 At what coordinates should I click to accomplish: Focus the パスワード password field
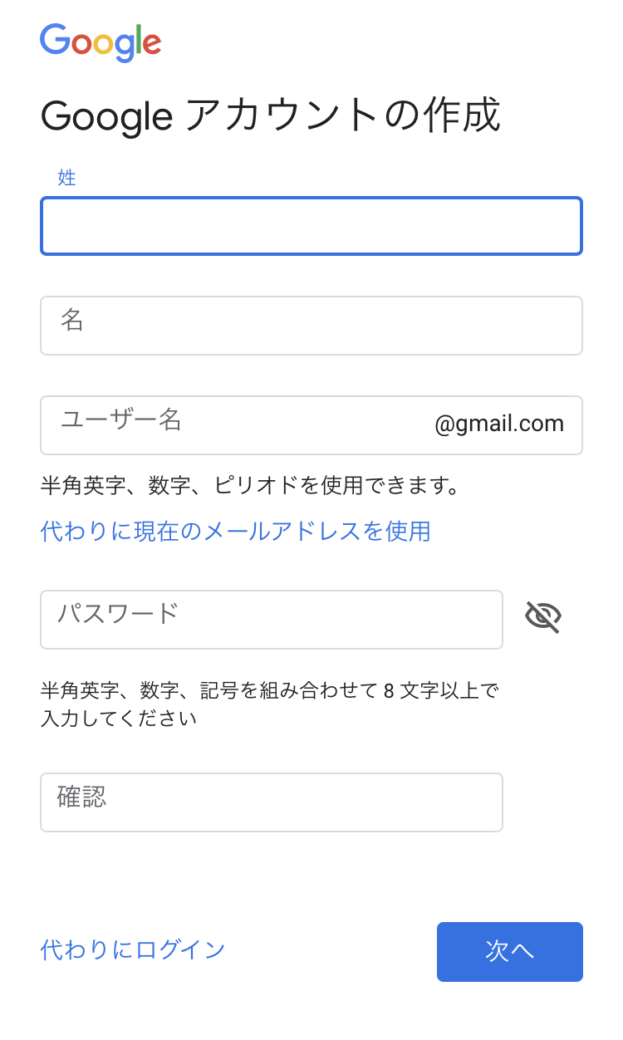(x=271, y=620)
